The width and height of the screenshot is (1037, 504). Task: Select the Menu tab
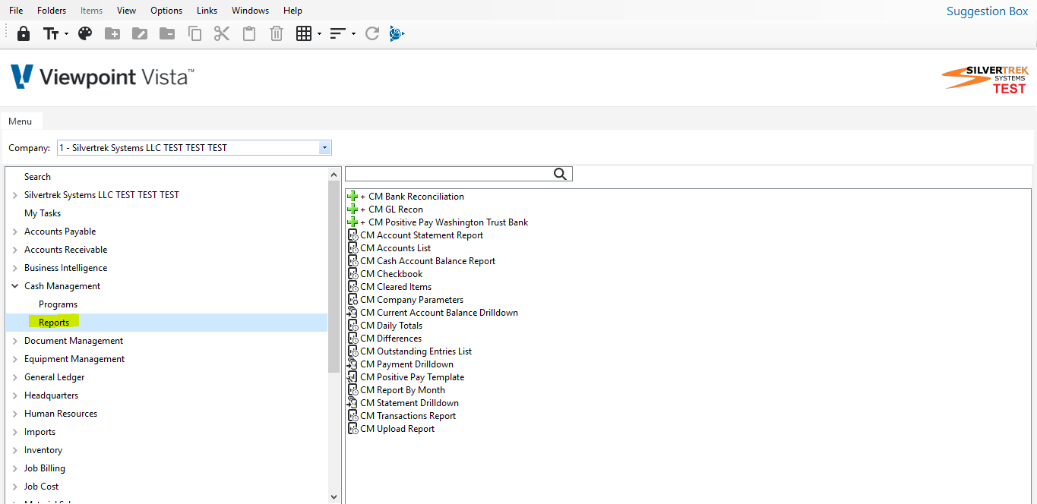pyautogui.click(x=21, y=121)
